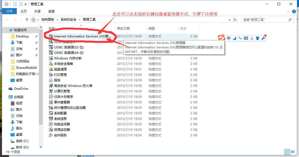Open address bar history dropdown
The width and height of the screenshot is (299, 157).
click(x=230, y=20)
